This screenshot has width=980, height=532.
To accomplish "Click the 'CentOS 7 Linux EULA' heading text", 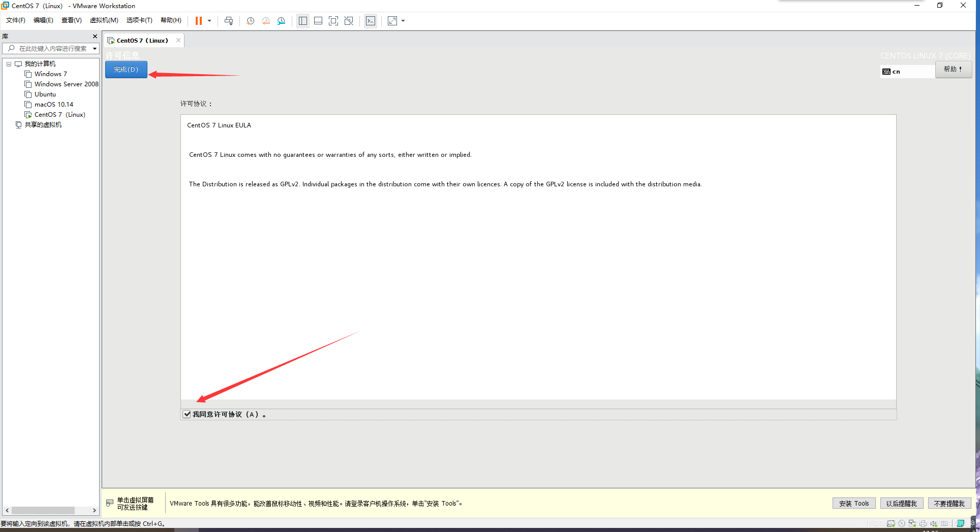I will click(x=219, y=125).
